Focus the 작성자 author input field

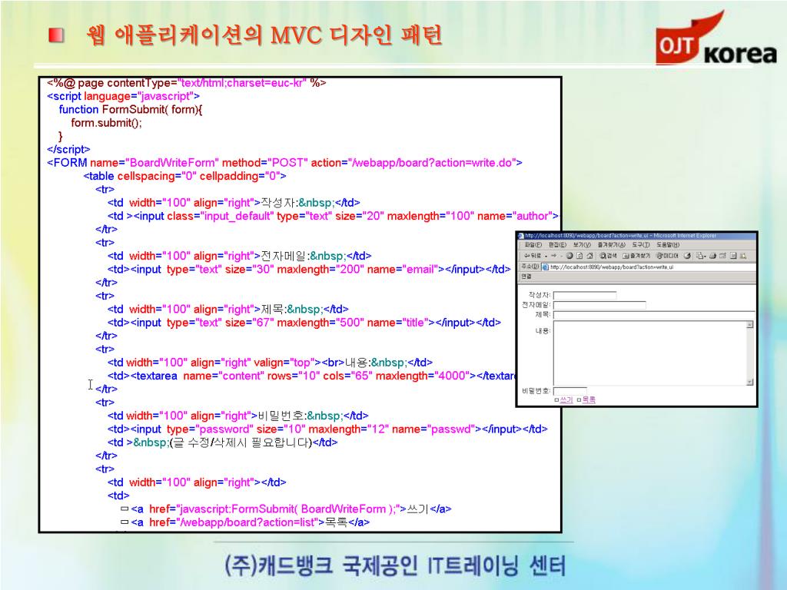(x=585, y=296)
